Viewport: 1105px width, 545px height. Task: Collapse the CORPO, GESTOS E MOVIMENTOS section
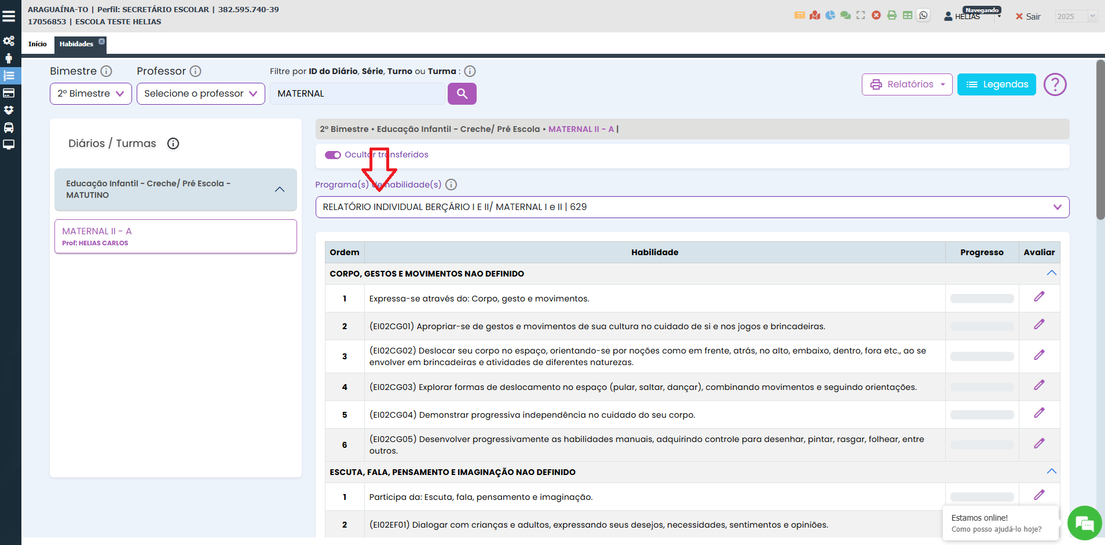[1051, 273]
